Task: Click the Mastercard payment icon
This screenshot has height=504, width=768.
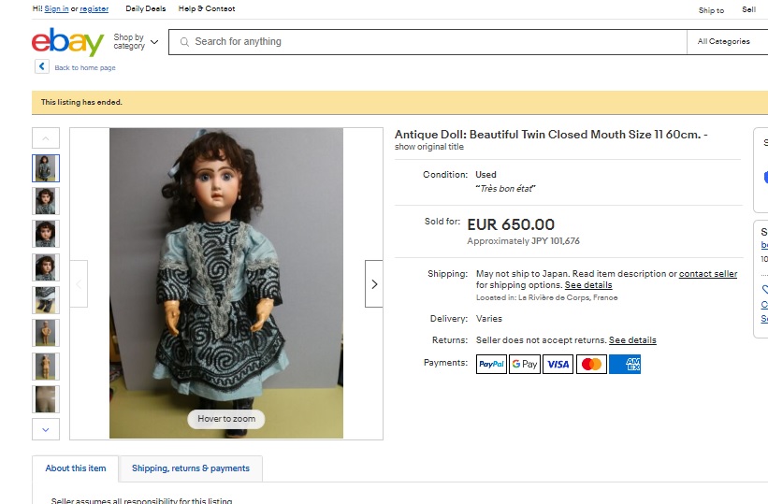Action: (x=592, y=364)
